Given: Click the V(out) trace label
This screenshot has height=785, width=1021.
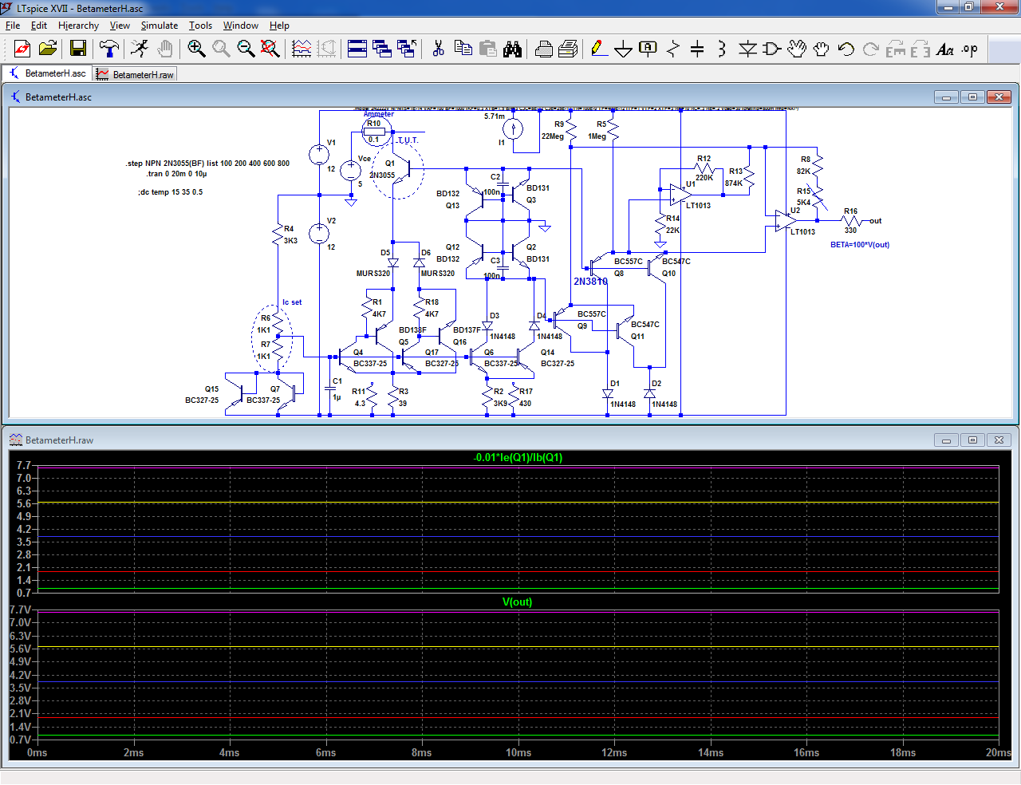Looking at the screenshot, I should 517,602.
